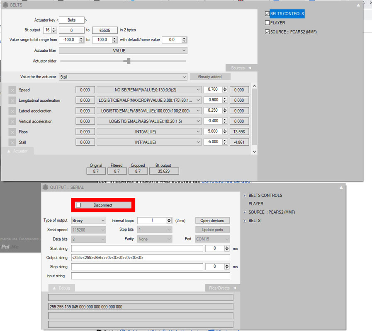Expand BELTS tree node in serial window
The width and height of the screenshot is (372, 331).
pyautogui.click(x=245, y=221)
